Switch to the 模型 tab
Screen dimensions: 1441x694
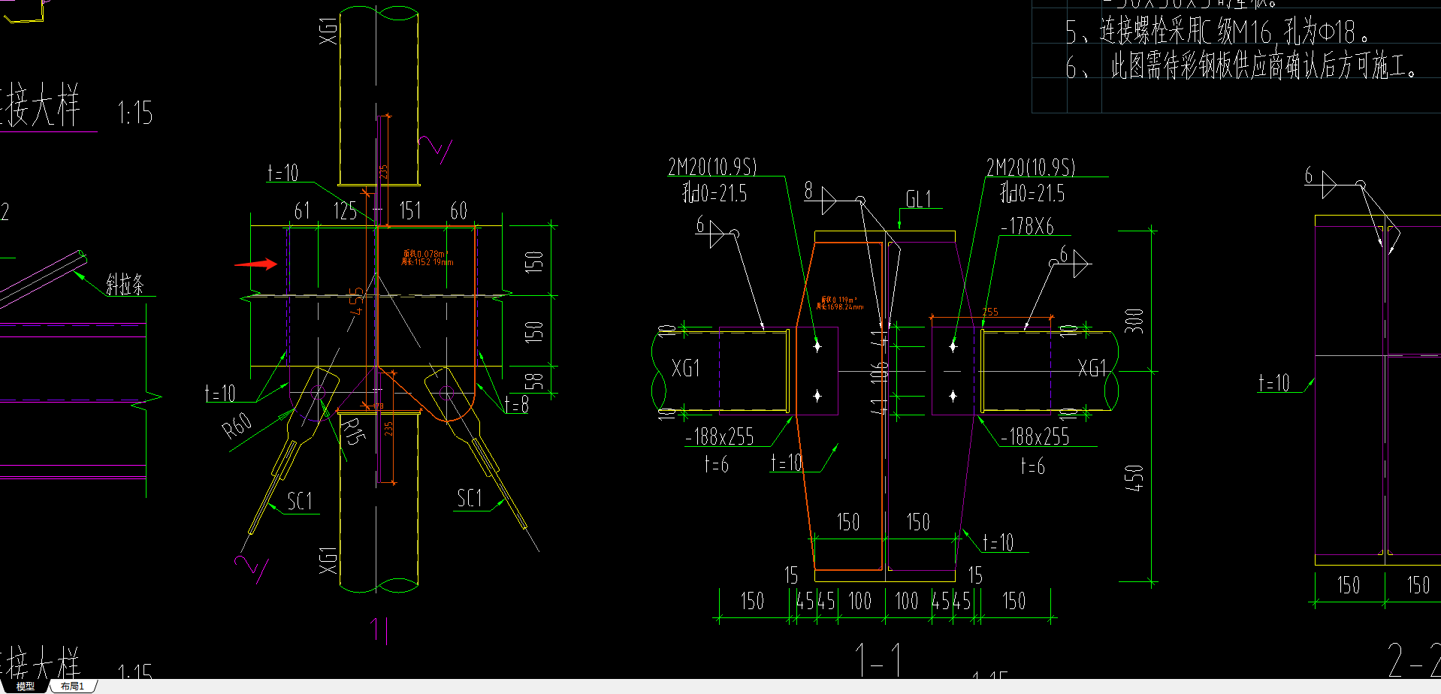point(26,686)
